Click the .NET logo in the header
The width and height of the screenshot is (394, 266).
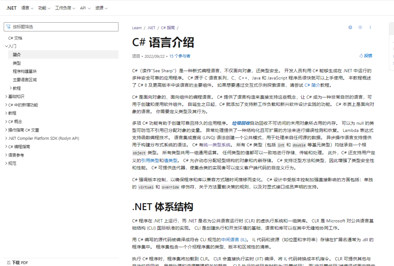point(11,8)
